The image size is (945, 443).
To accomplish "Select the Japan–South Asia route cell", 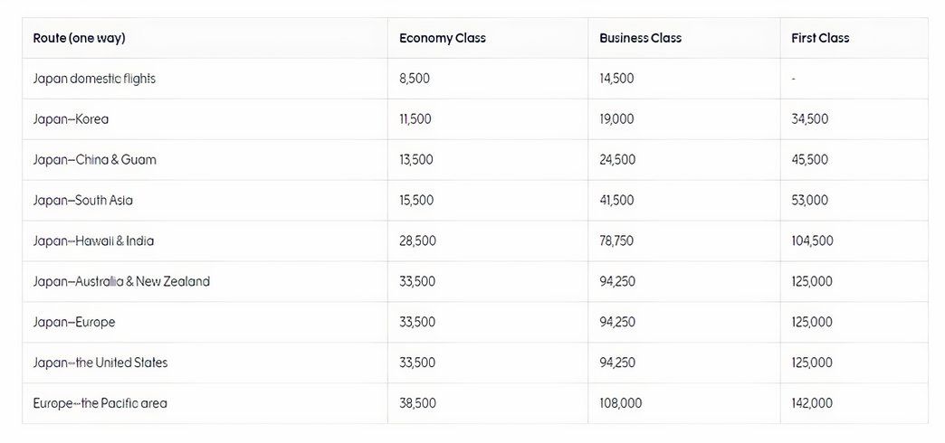I will point(82,201).
